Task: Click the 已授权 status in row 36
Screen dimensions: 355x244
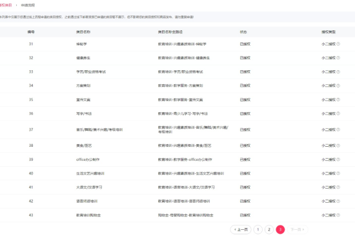Action: click(x=245, y=114)
